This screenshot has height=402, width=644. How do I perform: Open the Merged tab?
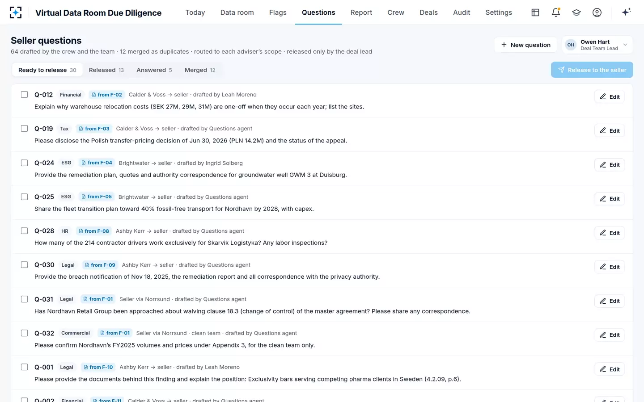tap(200, 70)
